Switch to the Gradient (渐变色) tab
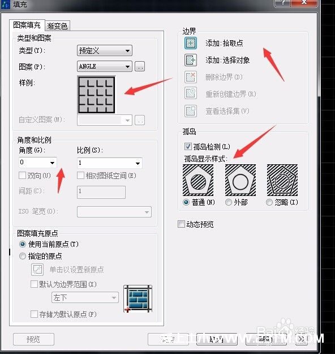 tap(57, 26)
